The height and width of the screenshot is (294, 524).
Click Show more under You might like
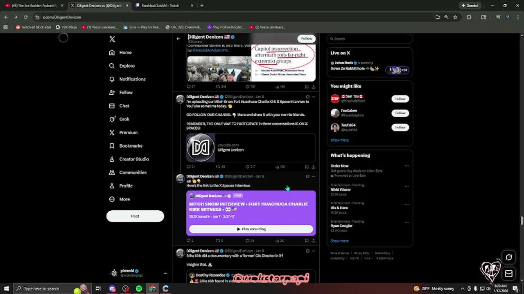pyautogui.click(x=339, y=140)
